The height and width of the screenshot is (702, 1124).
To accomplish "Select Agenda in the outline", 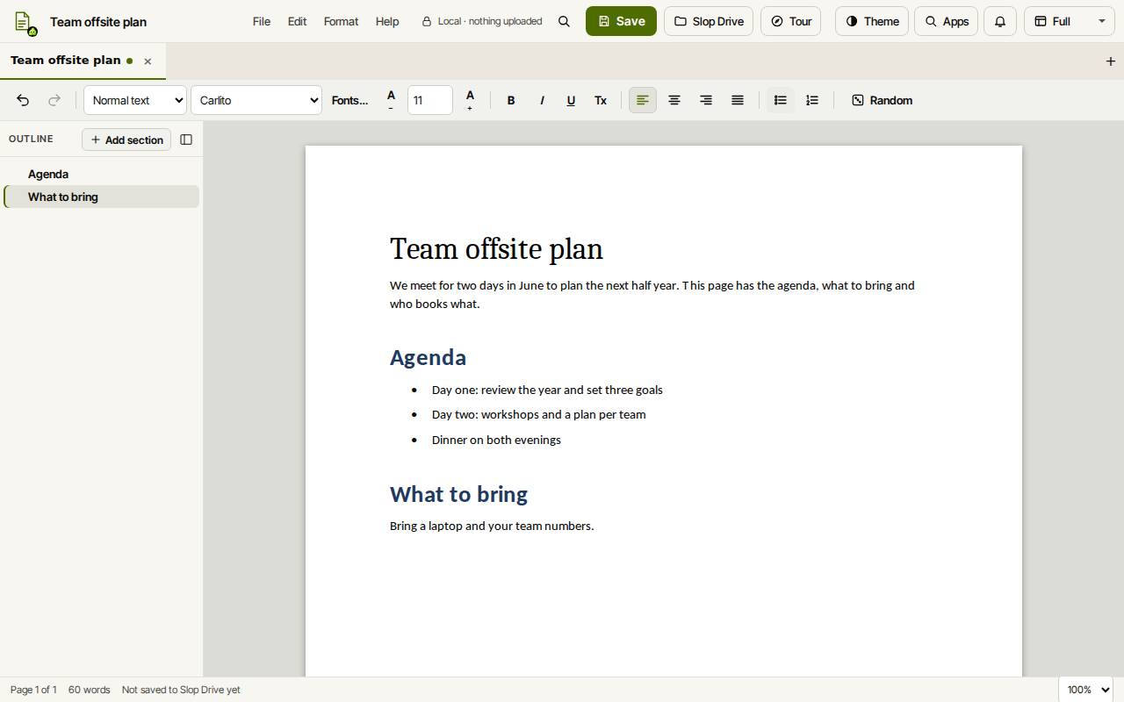I will 101,174.
